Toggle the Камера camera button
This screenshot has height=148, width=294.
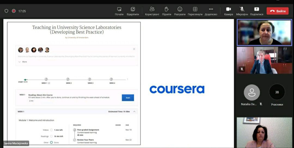[x=229, y=11]
